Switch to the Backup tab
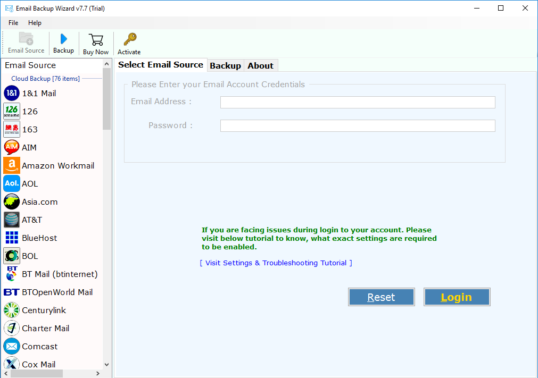538x378 pixels. [226, 65]
